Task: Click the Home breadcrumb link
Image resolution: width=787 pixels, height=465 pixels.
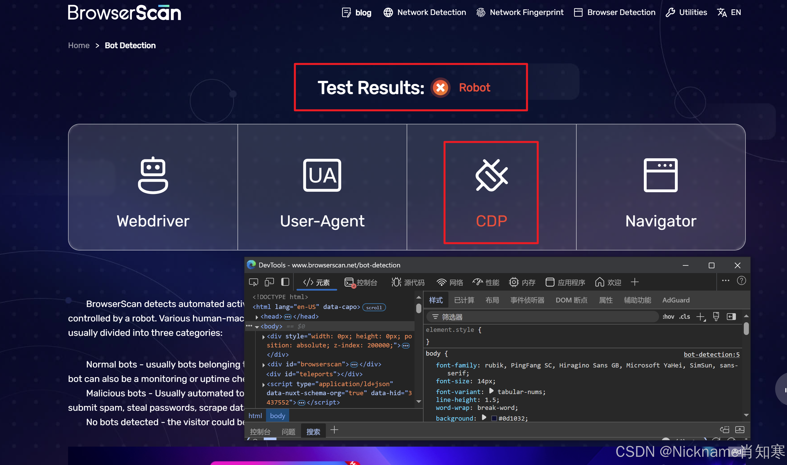Action: (x=79, y=46)
